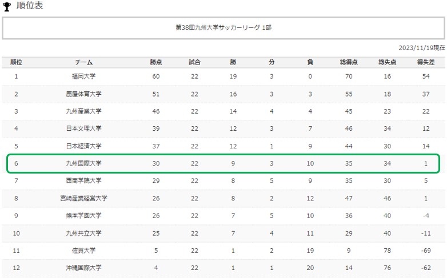Select 佐賀大学 team name

83,251
